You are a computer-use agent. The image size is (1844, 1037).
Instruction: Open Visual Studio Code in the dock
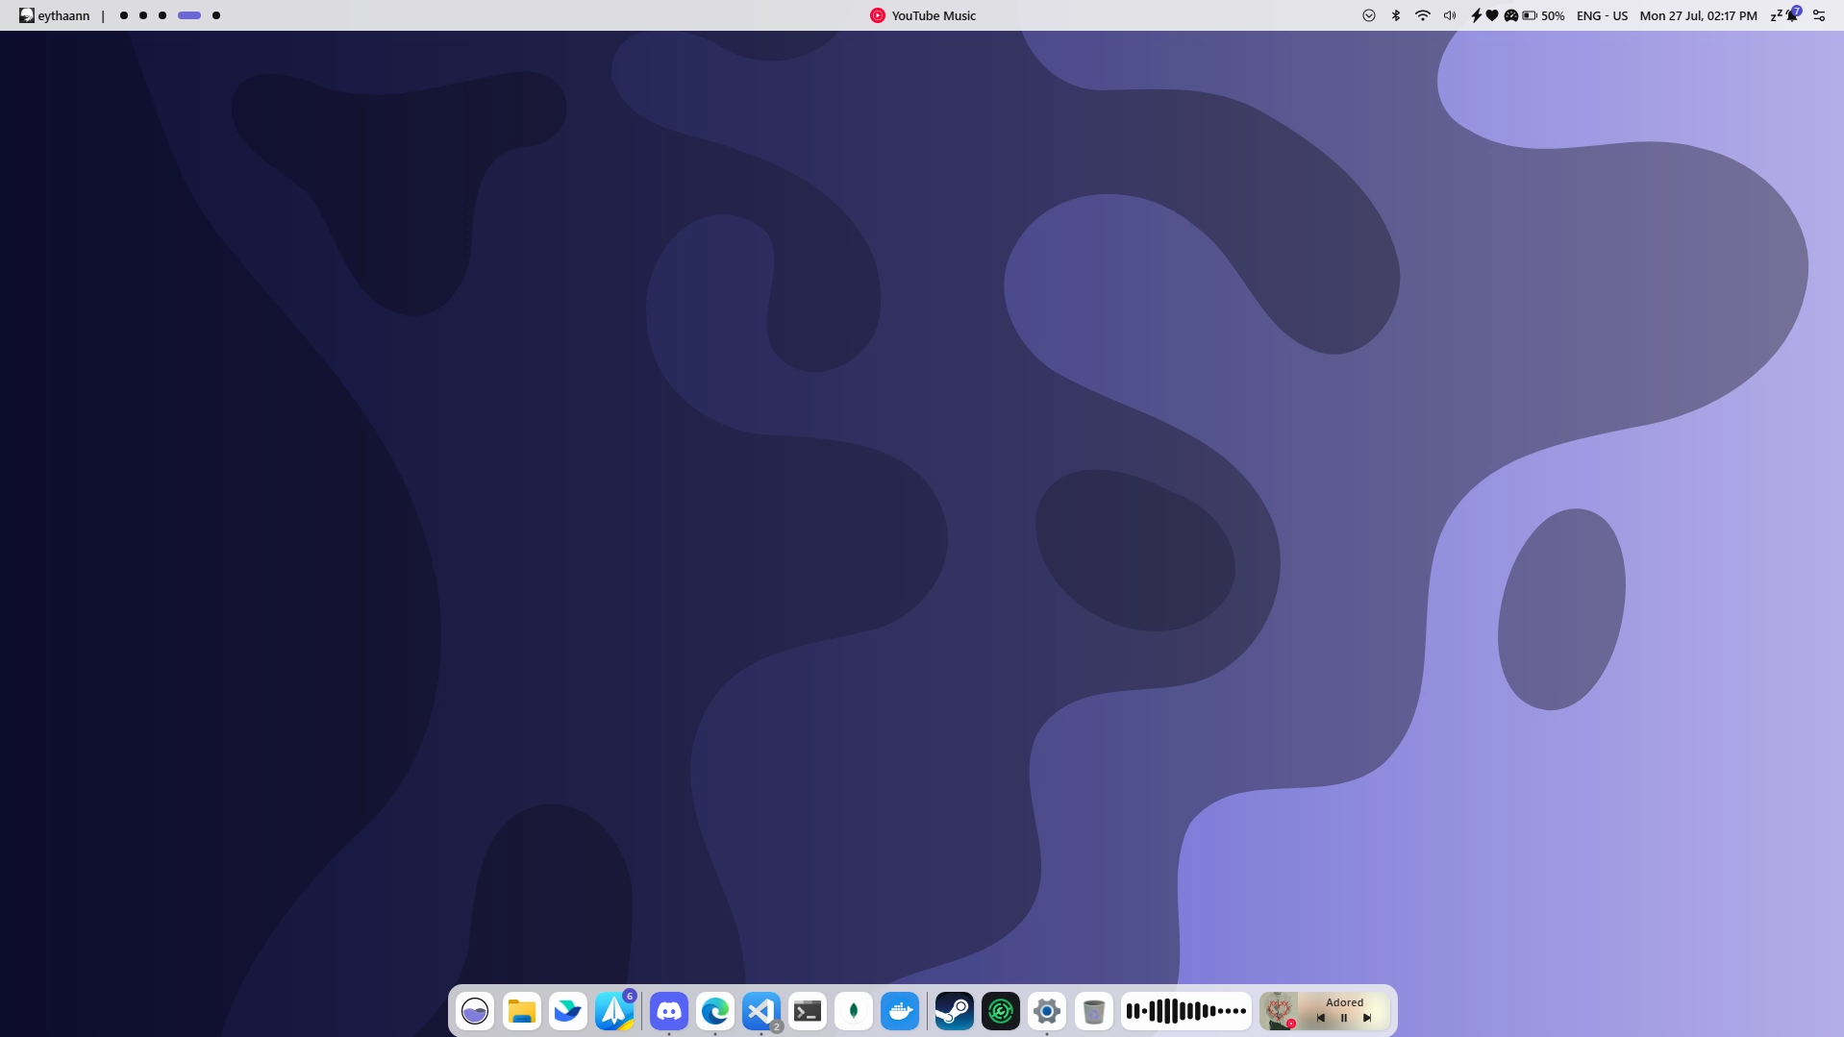click(x=761, y=1011)
